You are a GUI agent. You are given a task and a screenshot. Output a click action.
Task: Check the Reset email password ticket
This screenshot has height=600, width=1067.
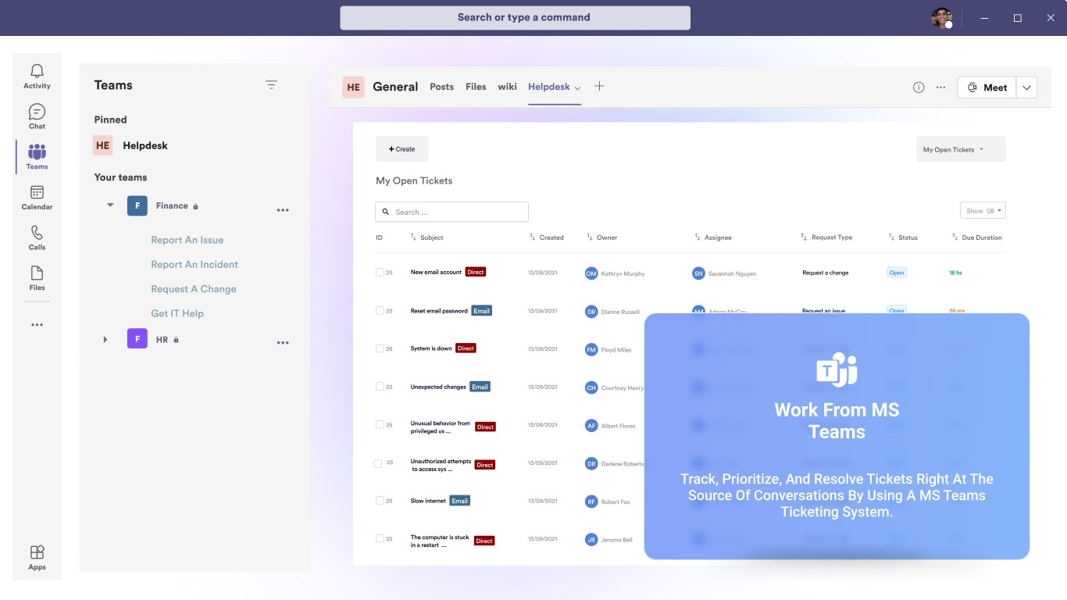pos(380,311)
